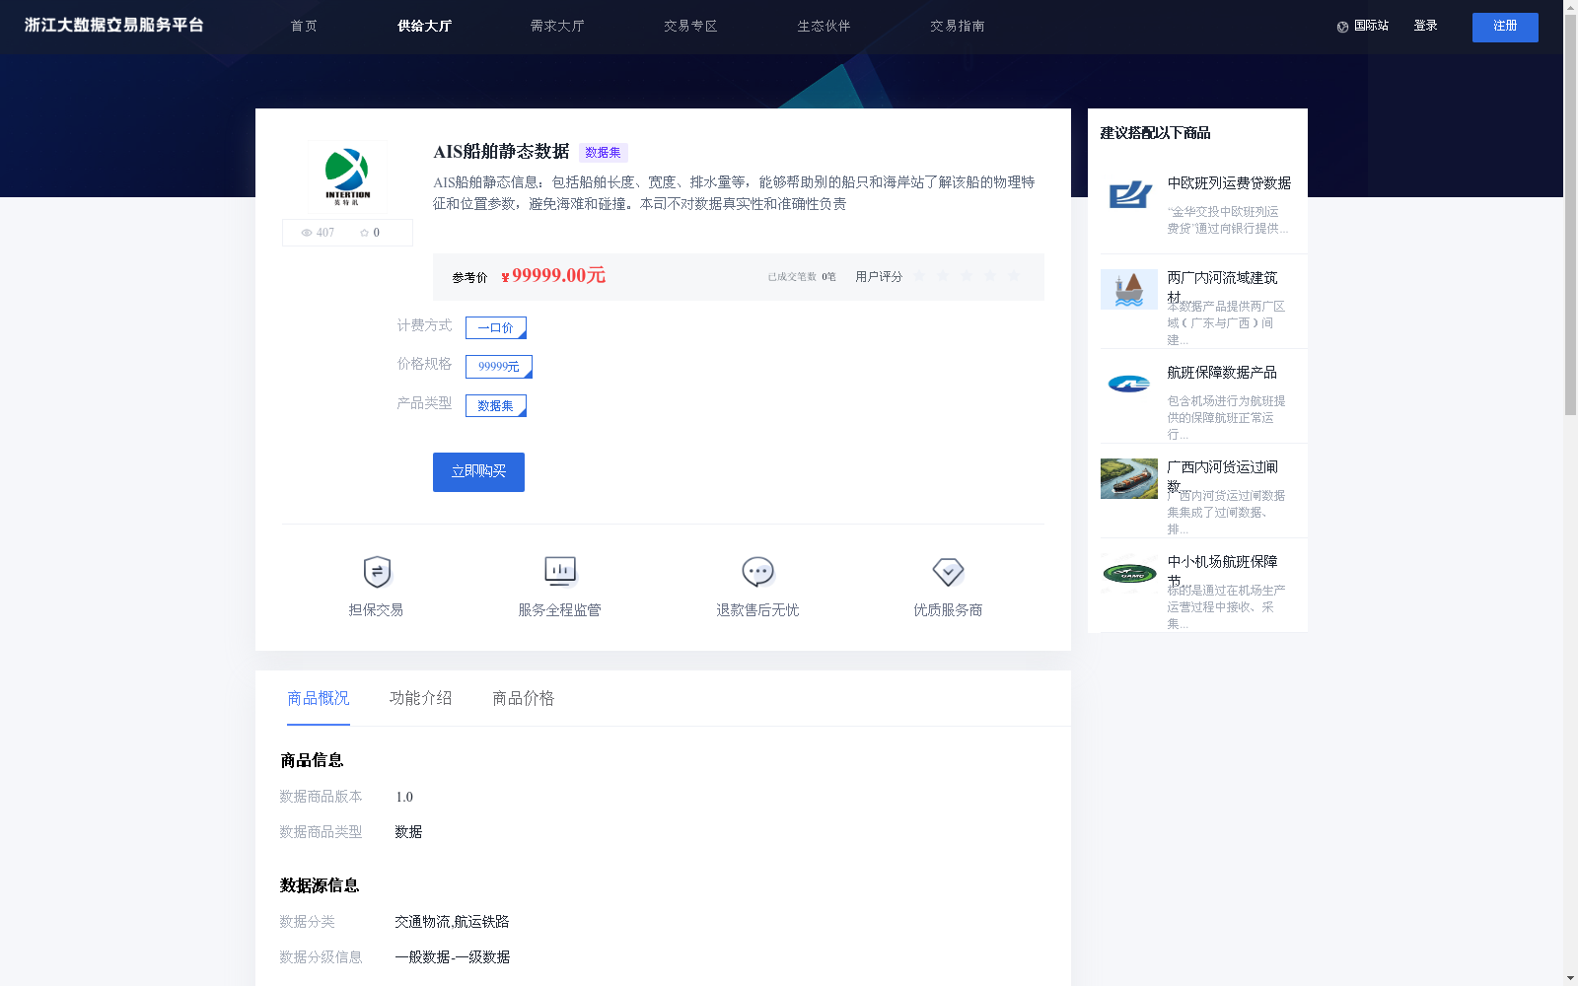Click the quality provider diamond icon
This screenshot has height=986, width=1578.
(948, 572)
